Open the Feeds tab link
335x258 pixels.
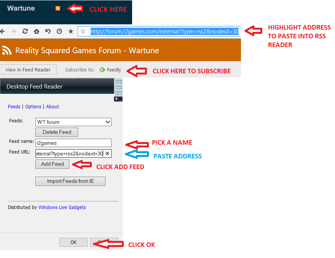[x=14, y=107]
